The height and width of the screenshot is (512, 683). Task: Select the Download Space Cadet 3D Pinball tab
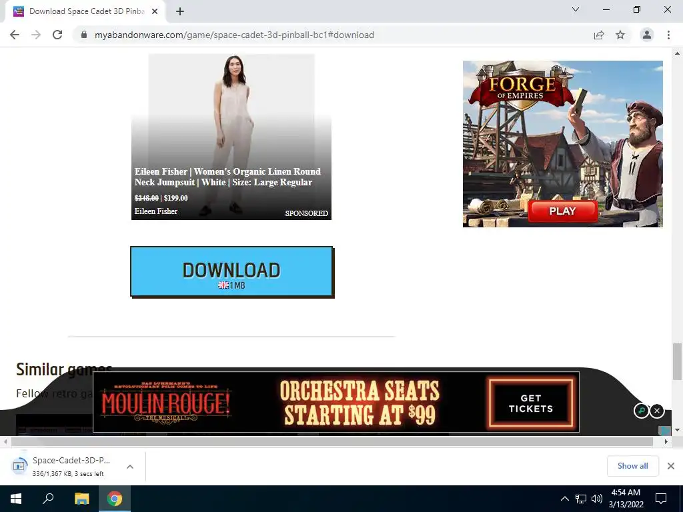coord(85,11)
